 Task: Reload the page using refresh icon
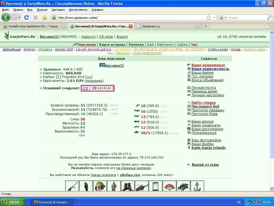click(x=27, y=17)
